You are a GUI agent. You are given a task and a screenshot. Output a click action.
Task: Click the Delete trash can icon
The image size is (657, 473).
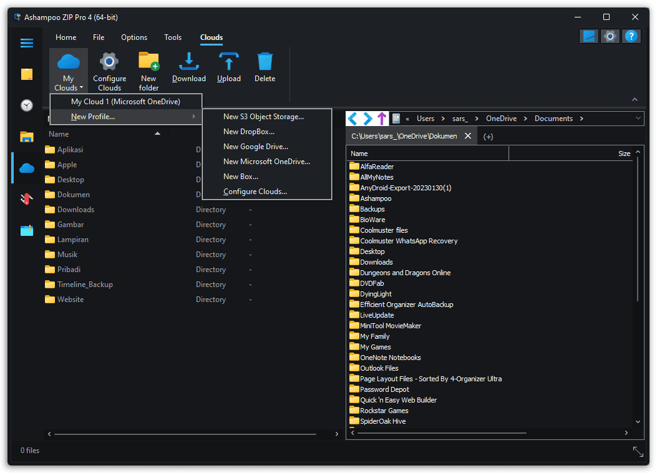tap(265, 67)
